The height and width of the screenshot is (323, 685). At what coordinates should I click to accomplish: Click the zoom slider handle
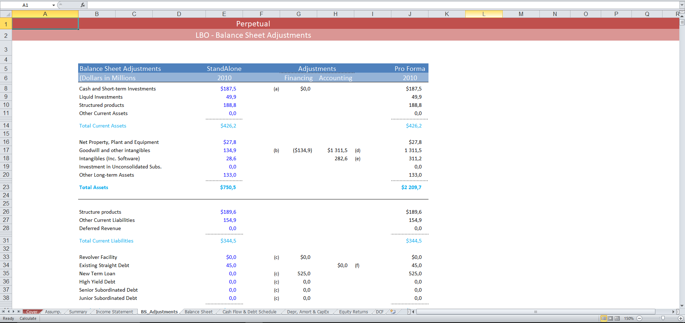[663, 318]
